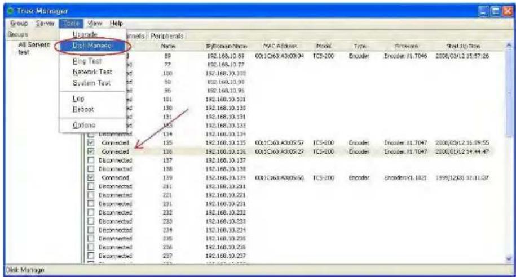Viewport: 516px width, 277px height.
Task: Select System Test menu entry
Action: [91, 83]
